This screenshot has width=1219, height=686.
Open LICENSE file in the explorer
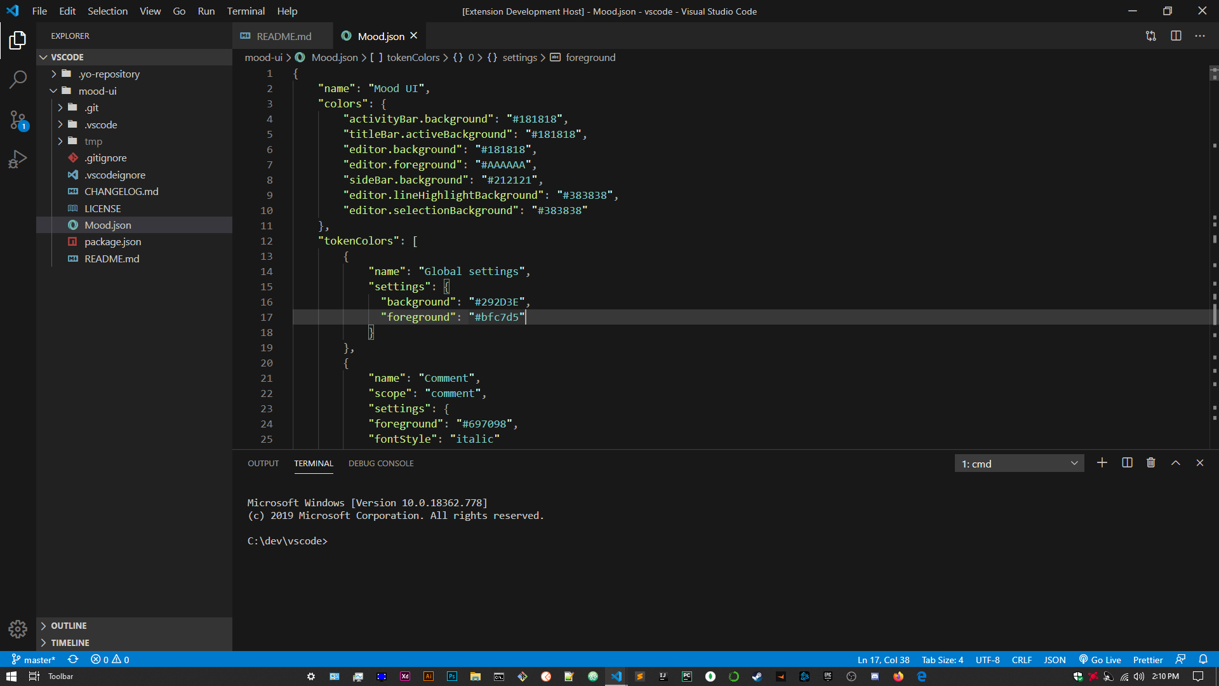pos(135,208)
